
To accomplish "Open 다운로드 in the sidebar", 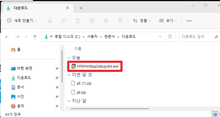I will 21,78.
